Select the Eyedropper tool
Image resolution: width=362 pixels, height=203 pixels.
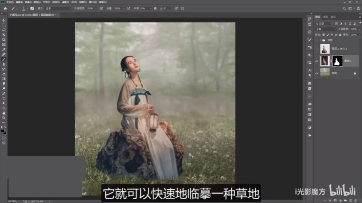(x=4, y=49)
